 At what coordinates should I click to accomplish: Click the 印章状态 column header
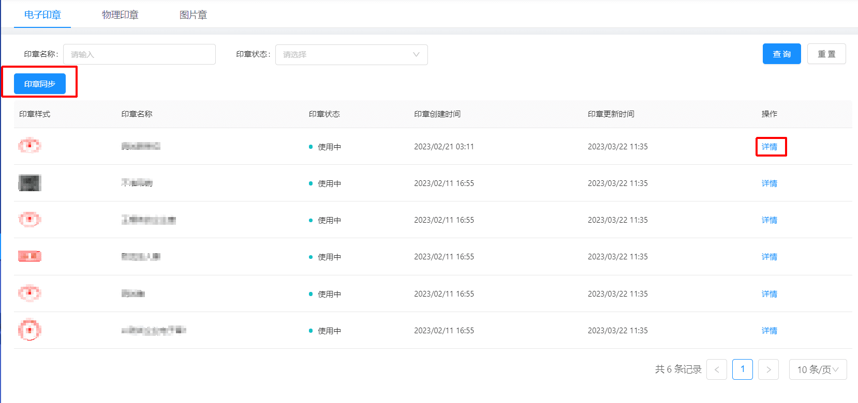click(x=324, y=114)
